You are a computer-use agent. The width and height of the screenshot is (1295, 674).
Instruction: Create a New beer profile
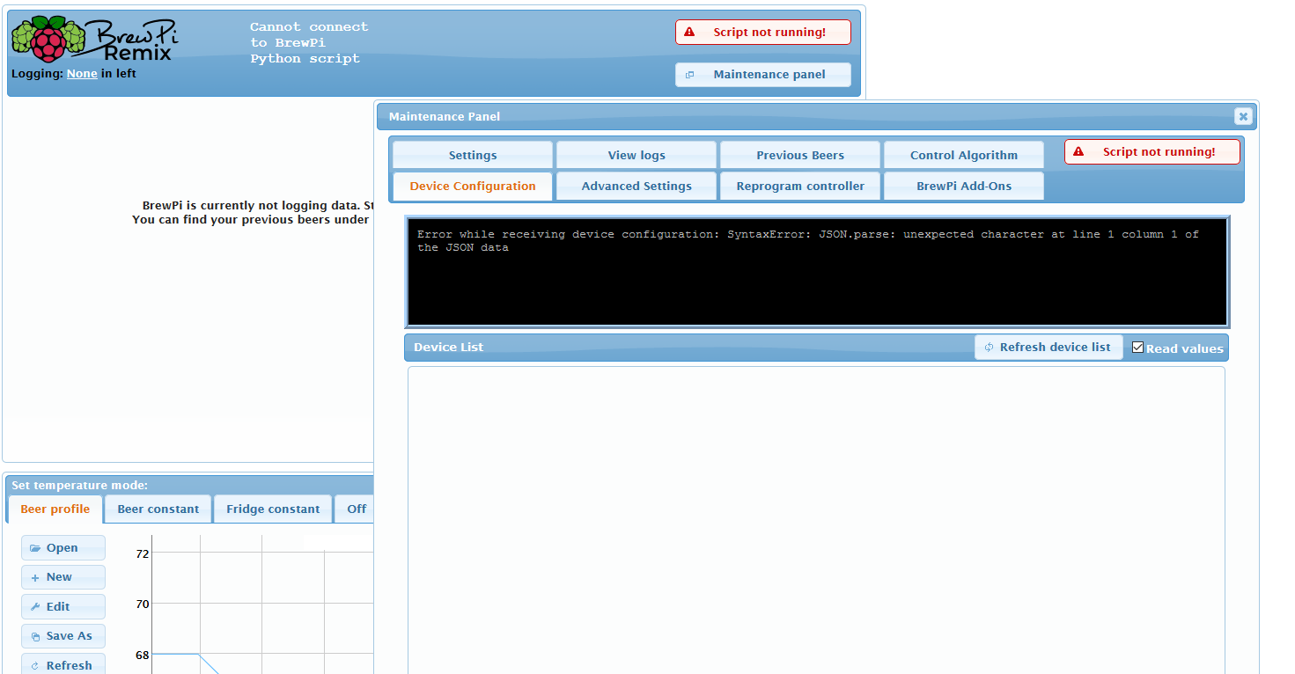click(x=63, y=577)
